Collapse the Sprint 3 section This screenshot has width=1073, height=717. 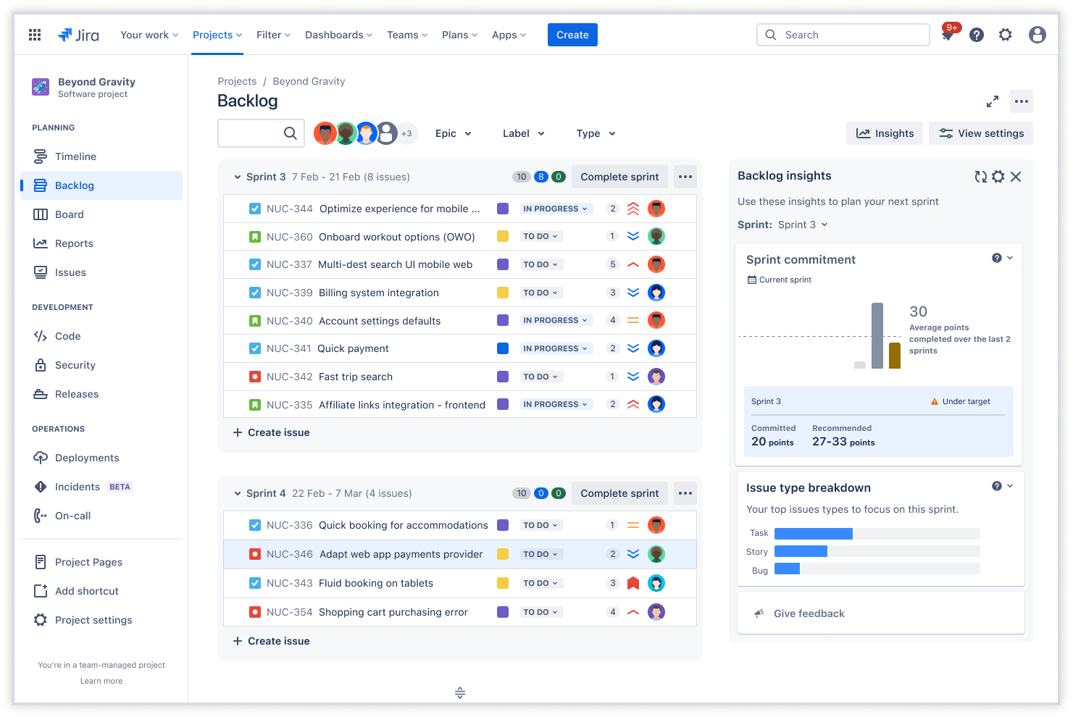tap(238, 177)
